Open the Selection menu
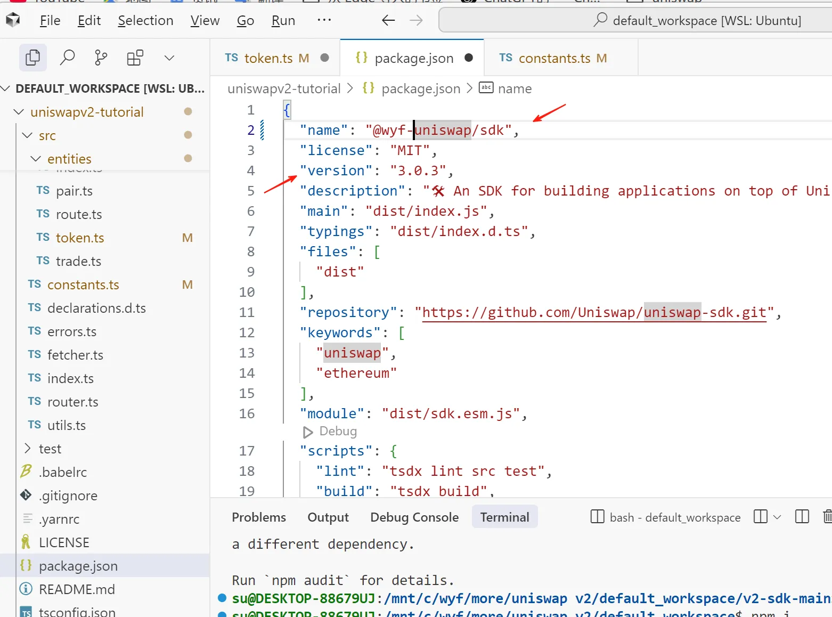832x617 pixels. pyautogui.click(x=145, y=21)
